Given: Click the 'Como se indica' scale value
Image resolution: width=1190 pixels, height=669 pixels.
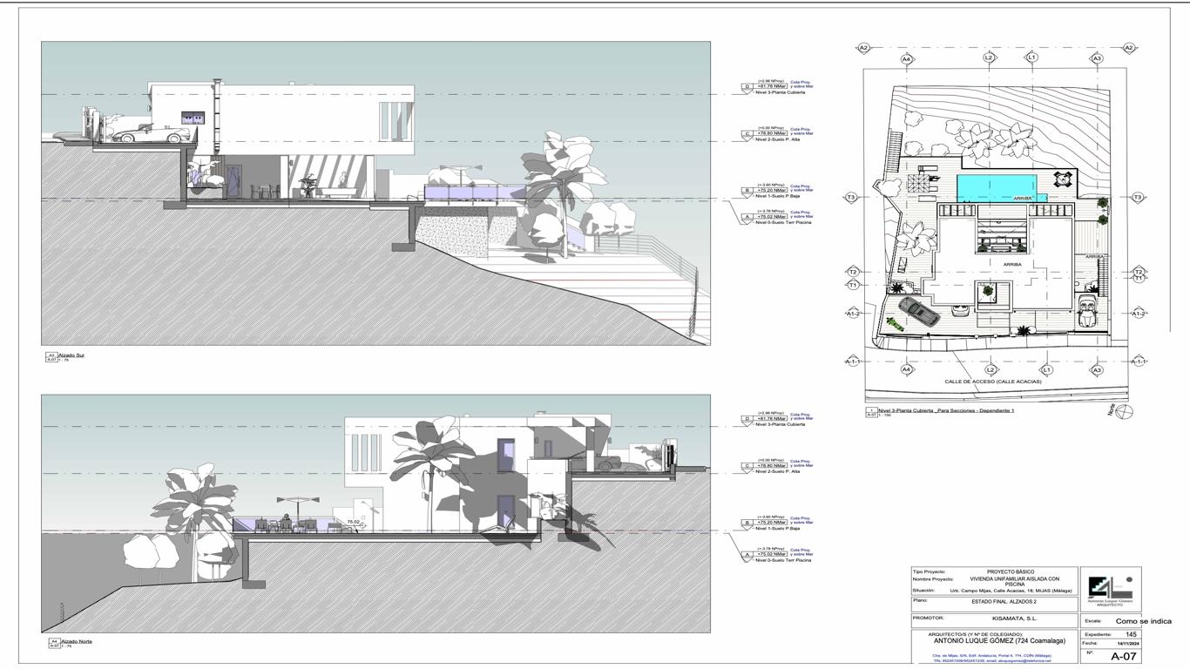Looking at the screenshot, I should [1144, 621].
